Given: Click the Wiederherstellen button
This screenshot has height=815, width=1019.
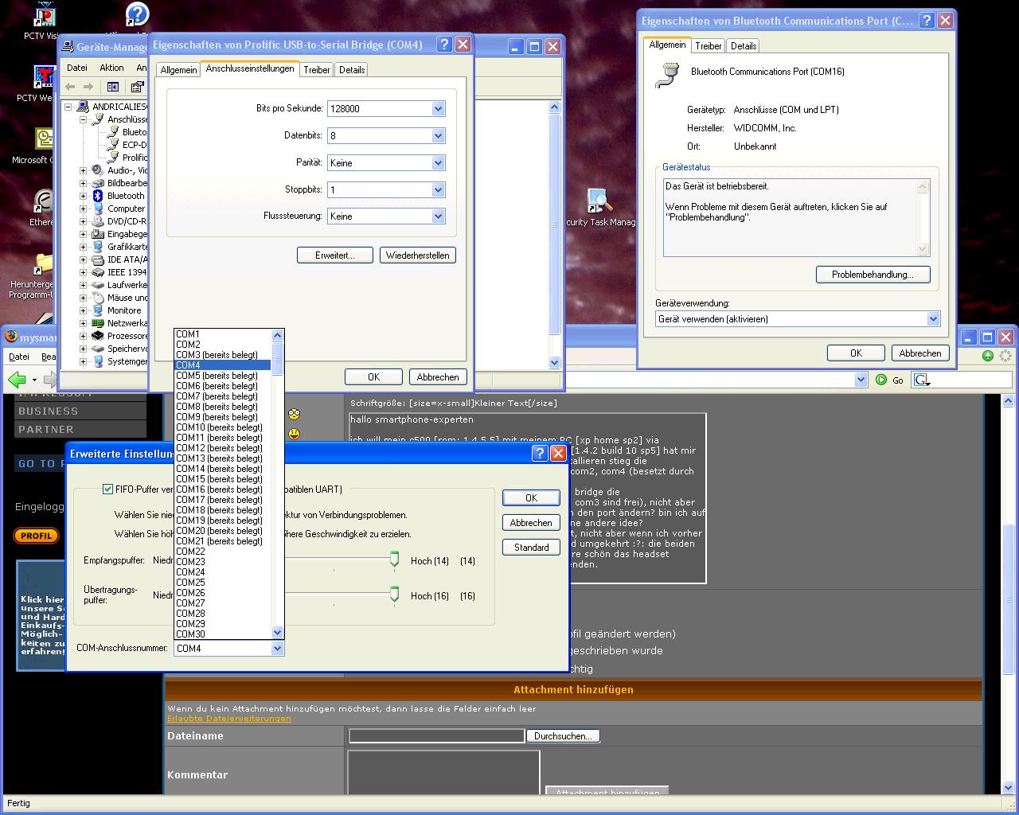Looking at the screenshot, I should point(418,255).
